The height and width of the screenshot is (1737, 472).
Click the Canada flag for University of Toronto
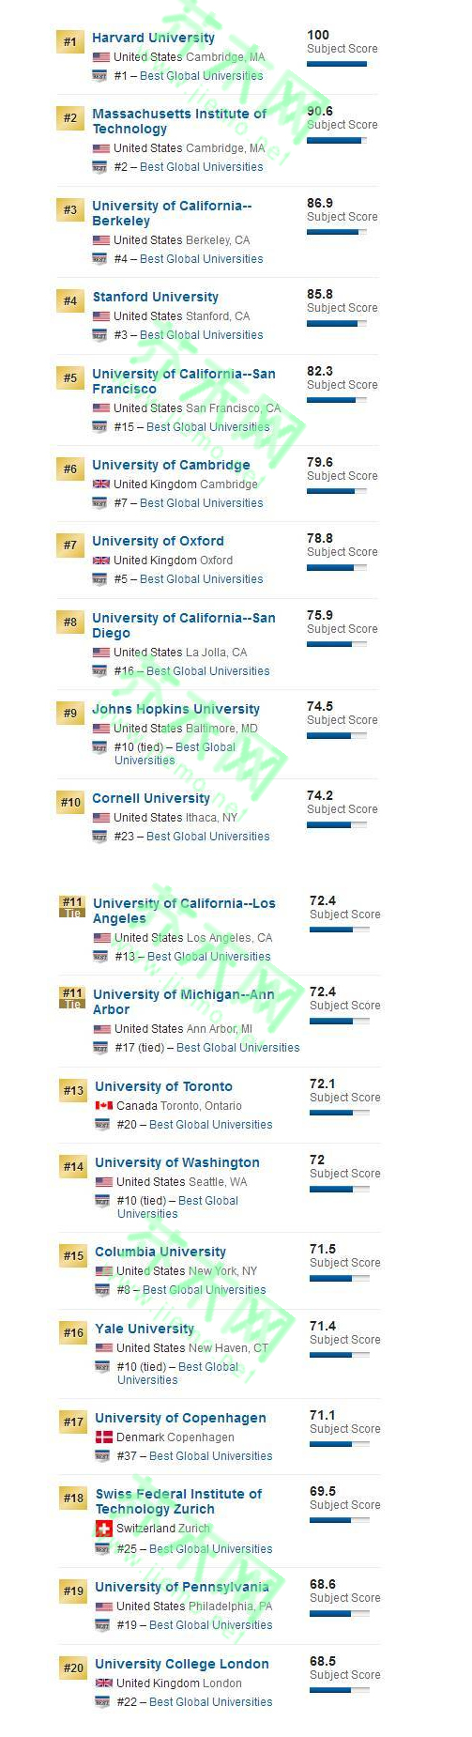click(x=104, y=1106)
